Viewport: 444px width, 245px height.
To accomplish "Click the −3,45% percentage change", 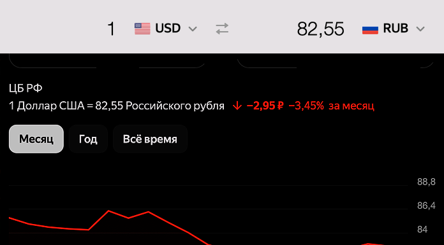I will tap(306, 106).
